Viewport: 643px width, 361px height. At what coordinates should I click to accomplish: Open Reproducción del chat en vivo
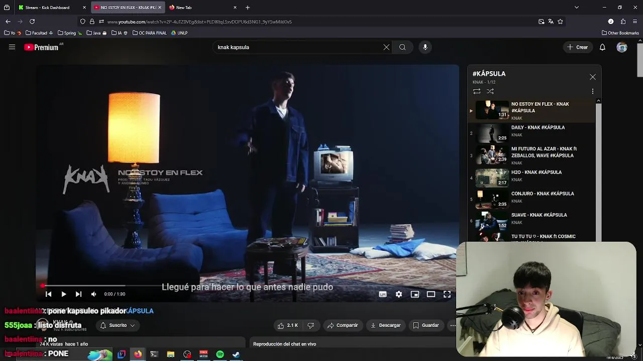[x=284, y=344]
